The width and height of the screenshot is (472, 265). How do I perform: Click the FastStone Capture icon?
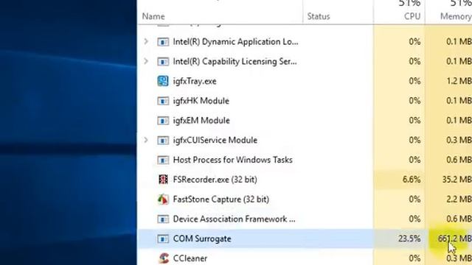tap(163, 199)
